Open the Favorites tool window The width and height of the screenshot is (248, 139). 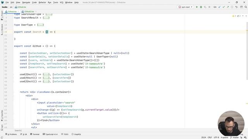point(2,115)
